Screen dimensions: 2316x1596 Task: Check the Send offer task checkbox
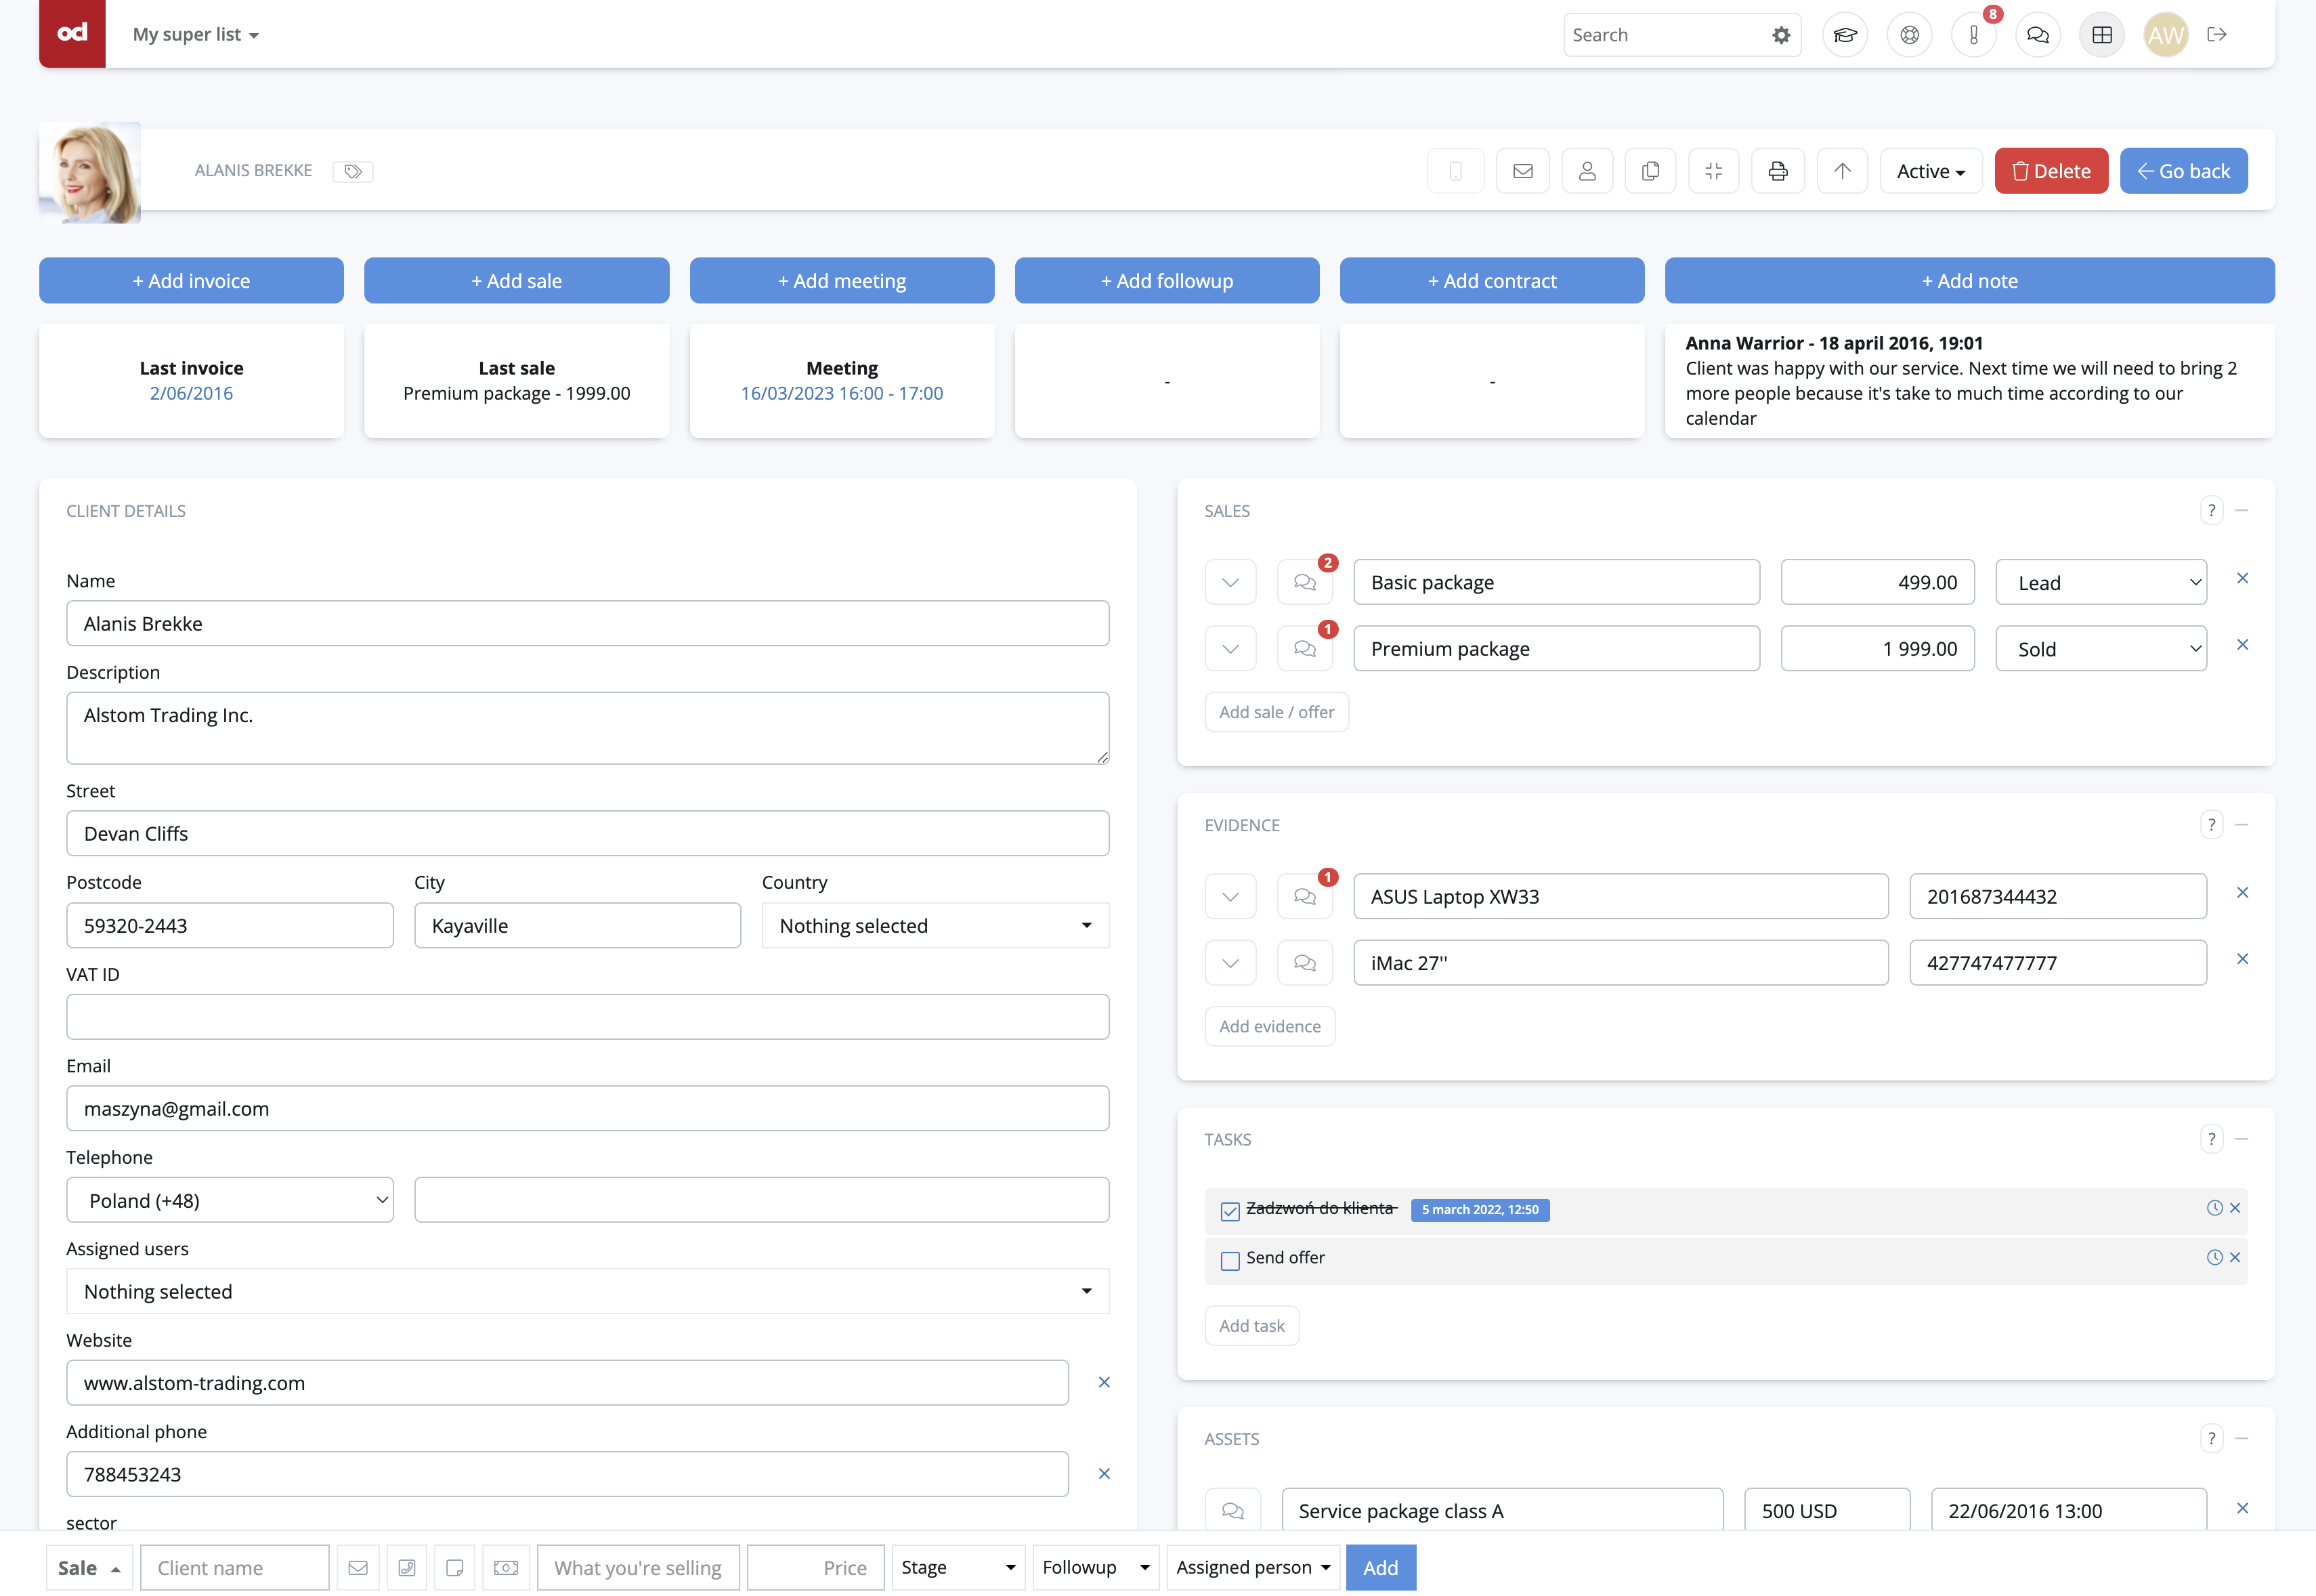click(1230, 1260)
